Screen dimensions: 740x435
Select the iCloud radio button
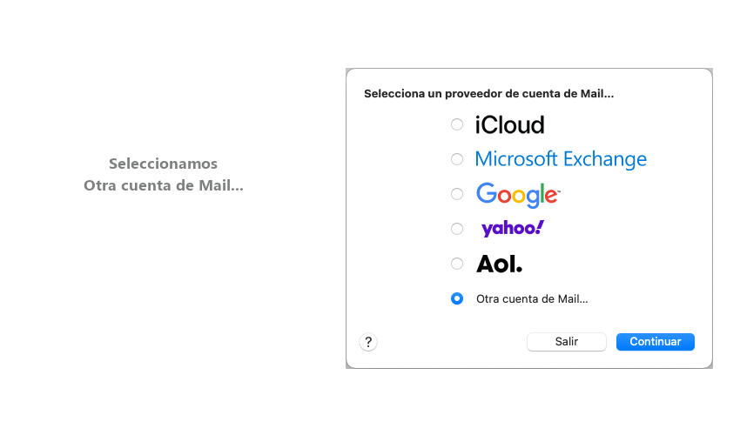457,124
